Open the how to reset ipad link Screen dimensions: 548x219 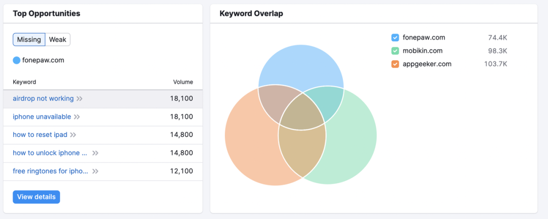click(x=40, y=135)
